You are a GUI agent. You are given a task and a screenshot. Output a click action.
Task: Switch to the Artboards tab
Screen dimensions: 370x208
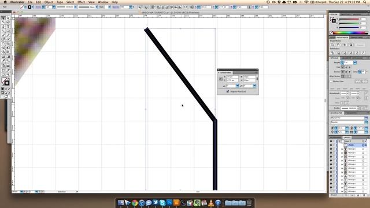click(x=335, y=138)
